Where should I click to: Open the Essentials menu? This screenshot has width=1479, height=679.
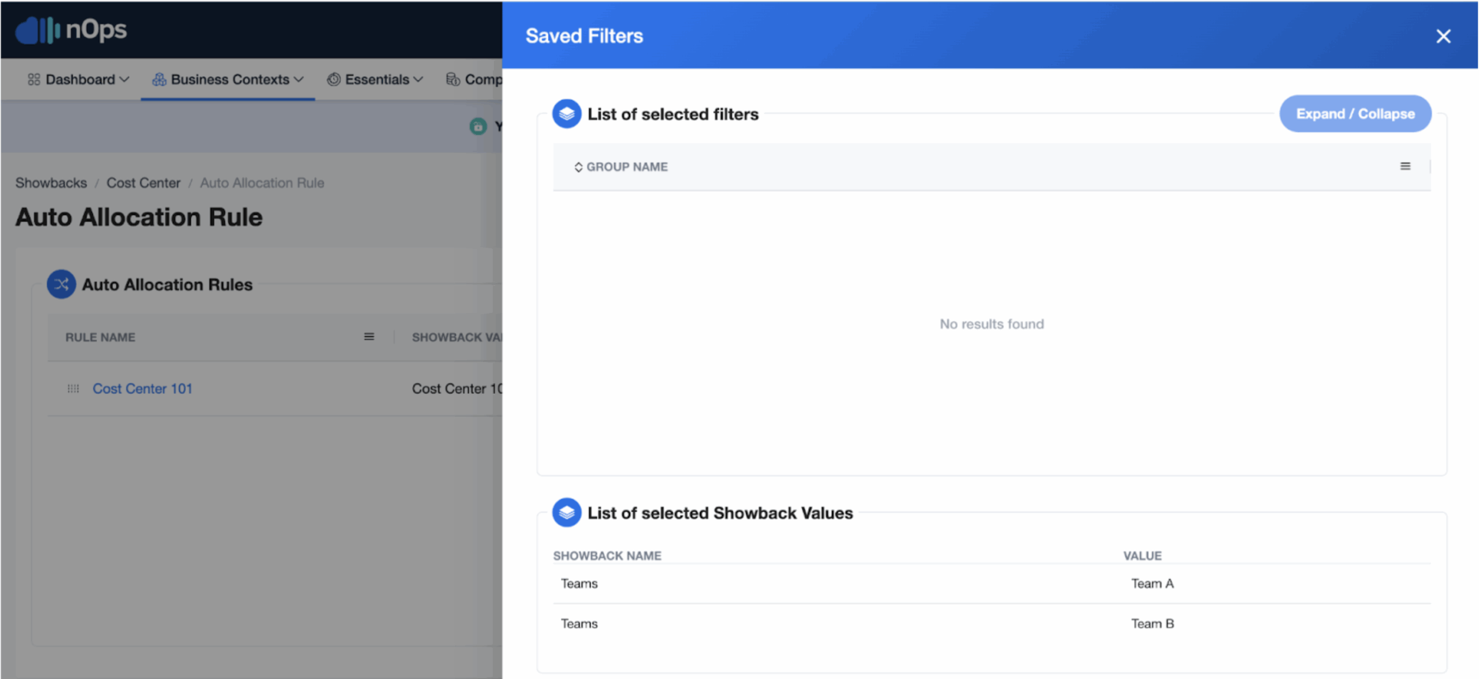376,80
